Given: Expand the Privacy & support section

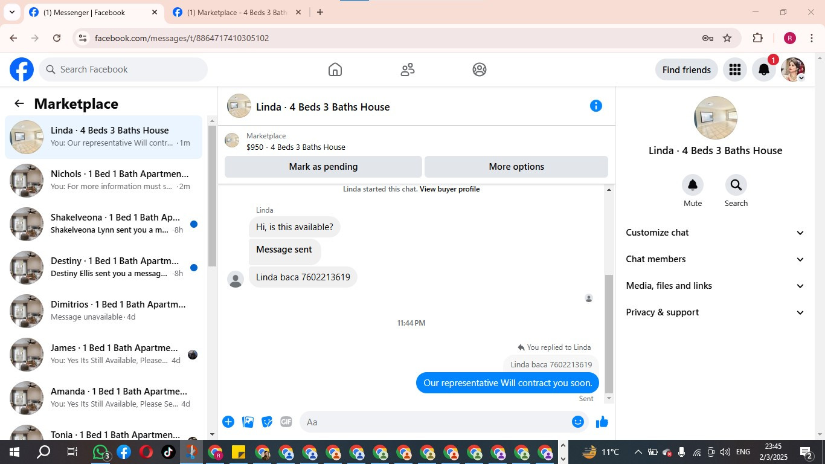Looking at the screenshot, I should (x=716, y=312).
